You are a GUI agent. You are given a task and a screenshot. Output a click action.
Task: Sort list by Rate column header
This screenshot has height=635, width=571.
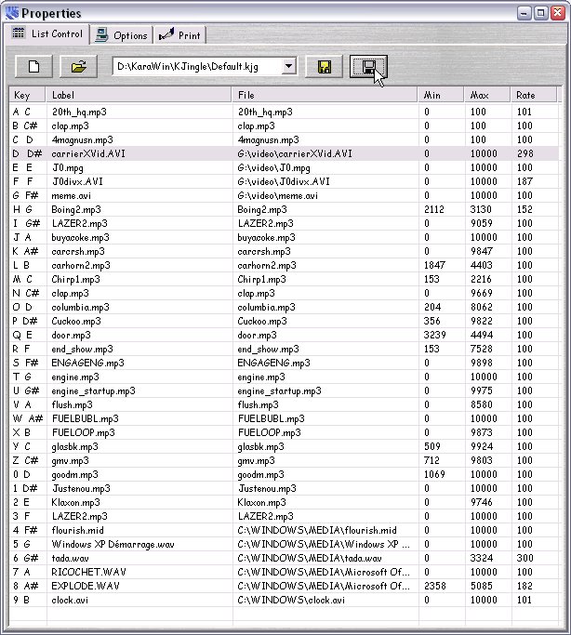pos(534,95)
